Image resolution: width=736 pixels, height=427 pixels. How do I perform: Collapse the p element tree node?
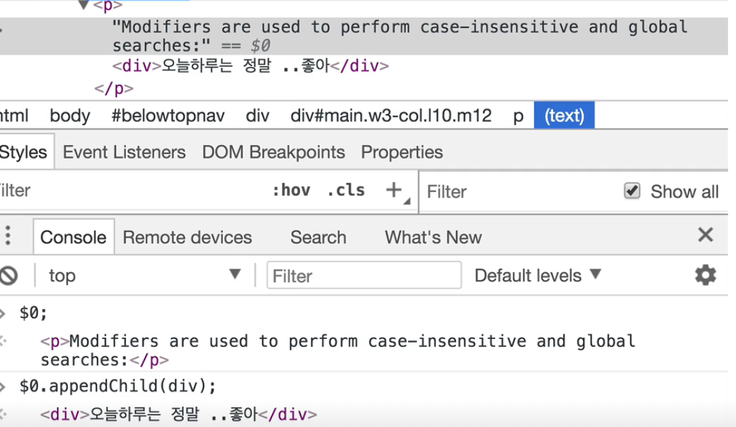[84, 5]
